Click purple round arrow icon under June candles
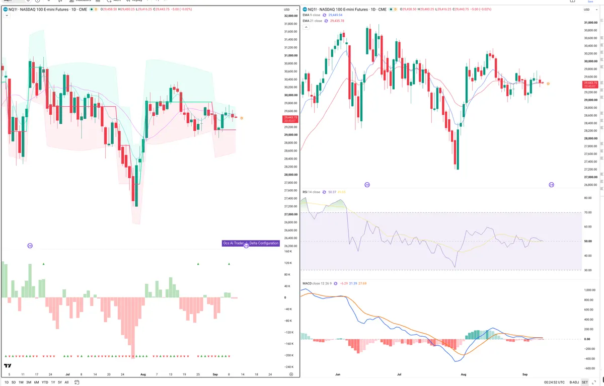Viewport: 604px width, 386px height. (x=367, y=185)
